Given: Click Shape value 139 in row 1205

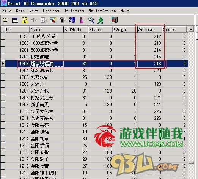Looking at the screenshot, I should pos(108,77).
